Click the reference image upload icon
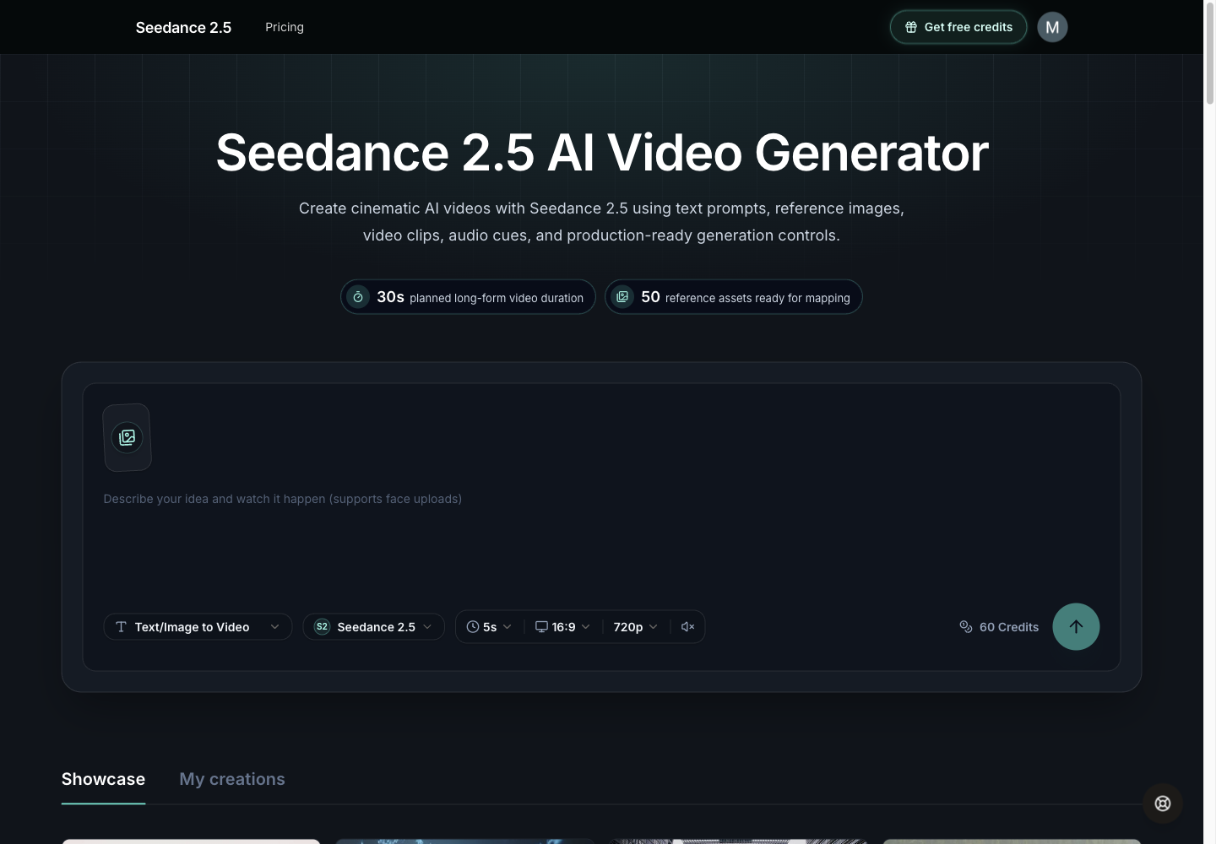This screenshot has height=844, width=1216. pos(127,437)
